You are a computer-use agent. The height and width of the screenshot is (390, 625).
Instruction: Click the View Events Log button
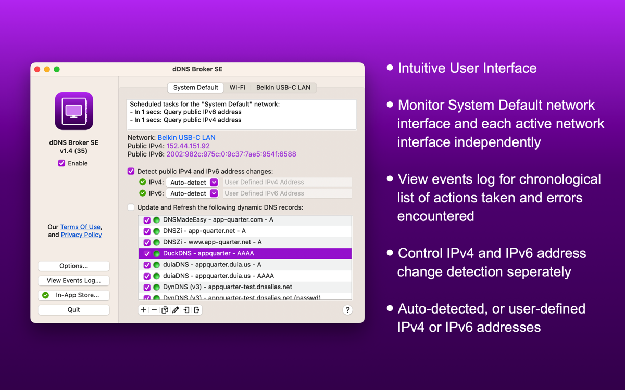click(x=74, y=280)
